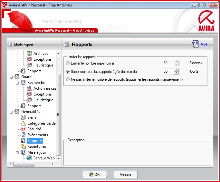
Task: Click the Mise à jour gear icon
Action: [x=23, y=152]
